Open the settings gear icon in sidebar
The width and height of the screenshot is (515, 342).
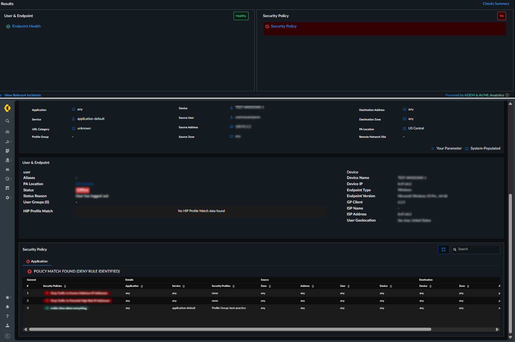[x=8, y=198]
